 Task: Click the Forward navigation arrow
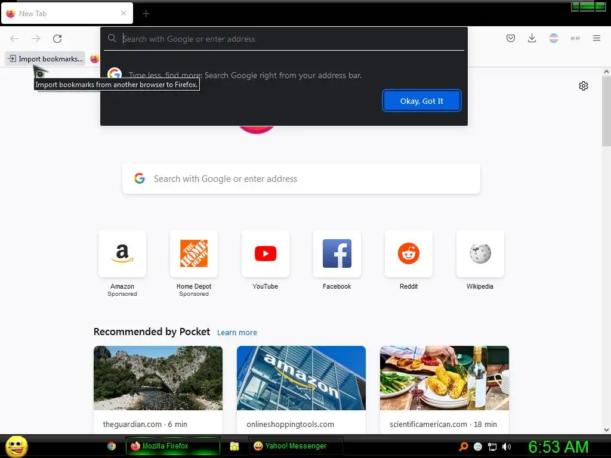(x=36, y=39)
